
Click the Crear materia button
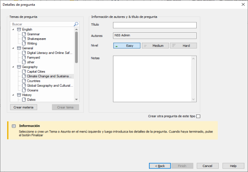[x=23, y=107]
